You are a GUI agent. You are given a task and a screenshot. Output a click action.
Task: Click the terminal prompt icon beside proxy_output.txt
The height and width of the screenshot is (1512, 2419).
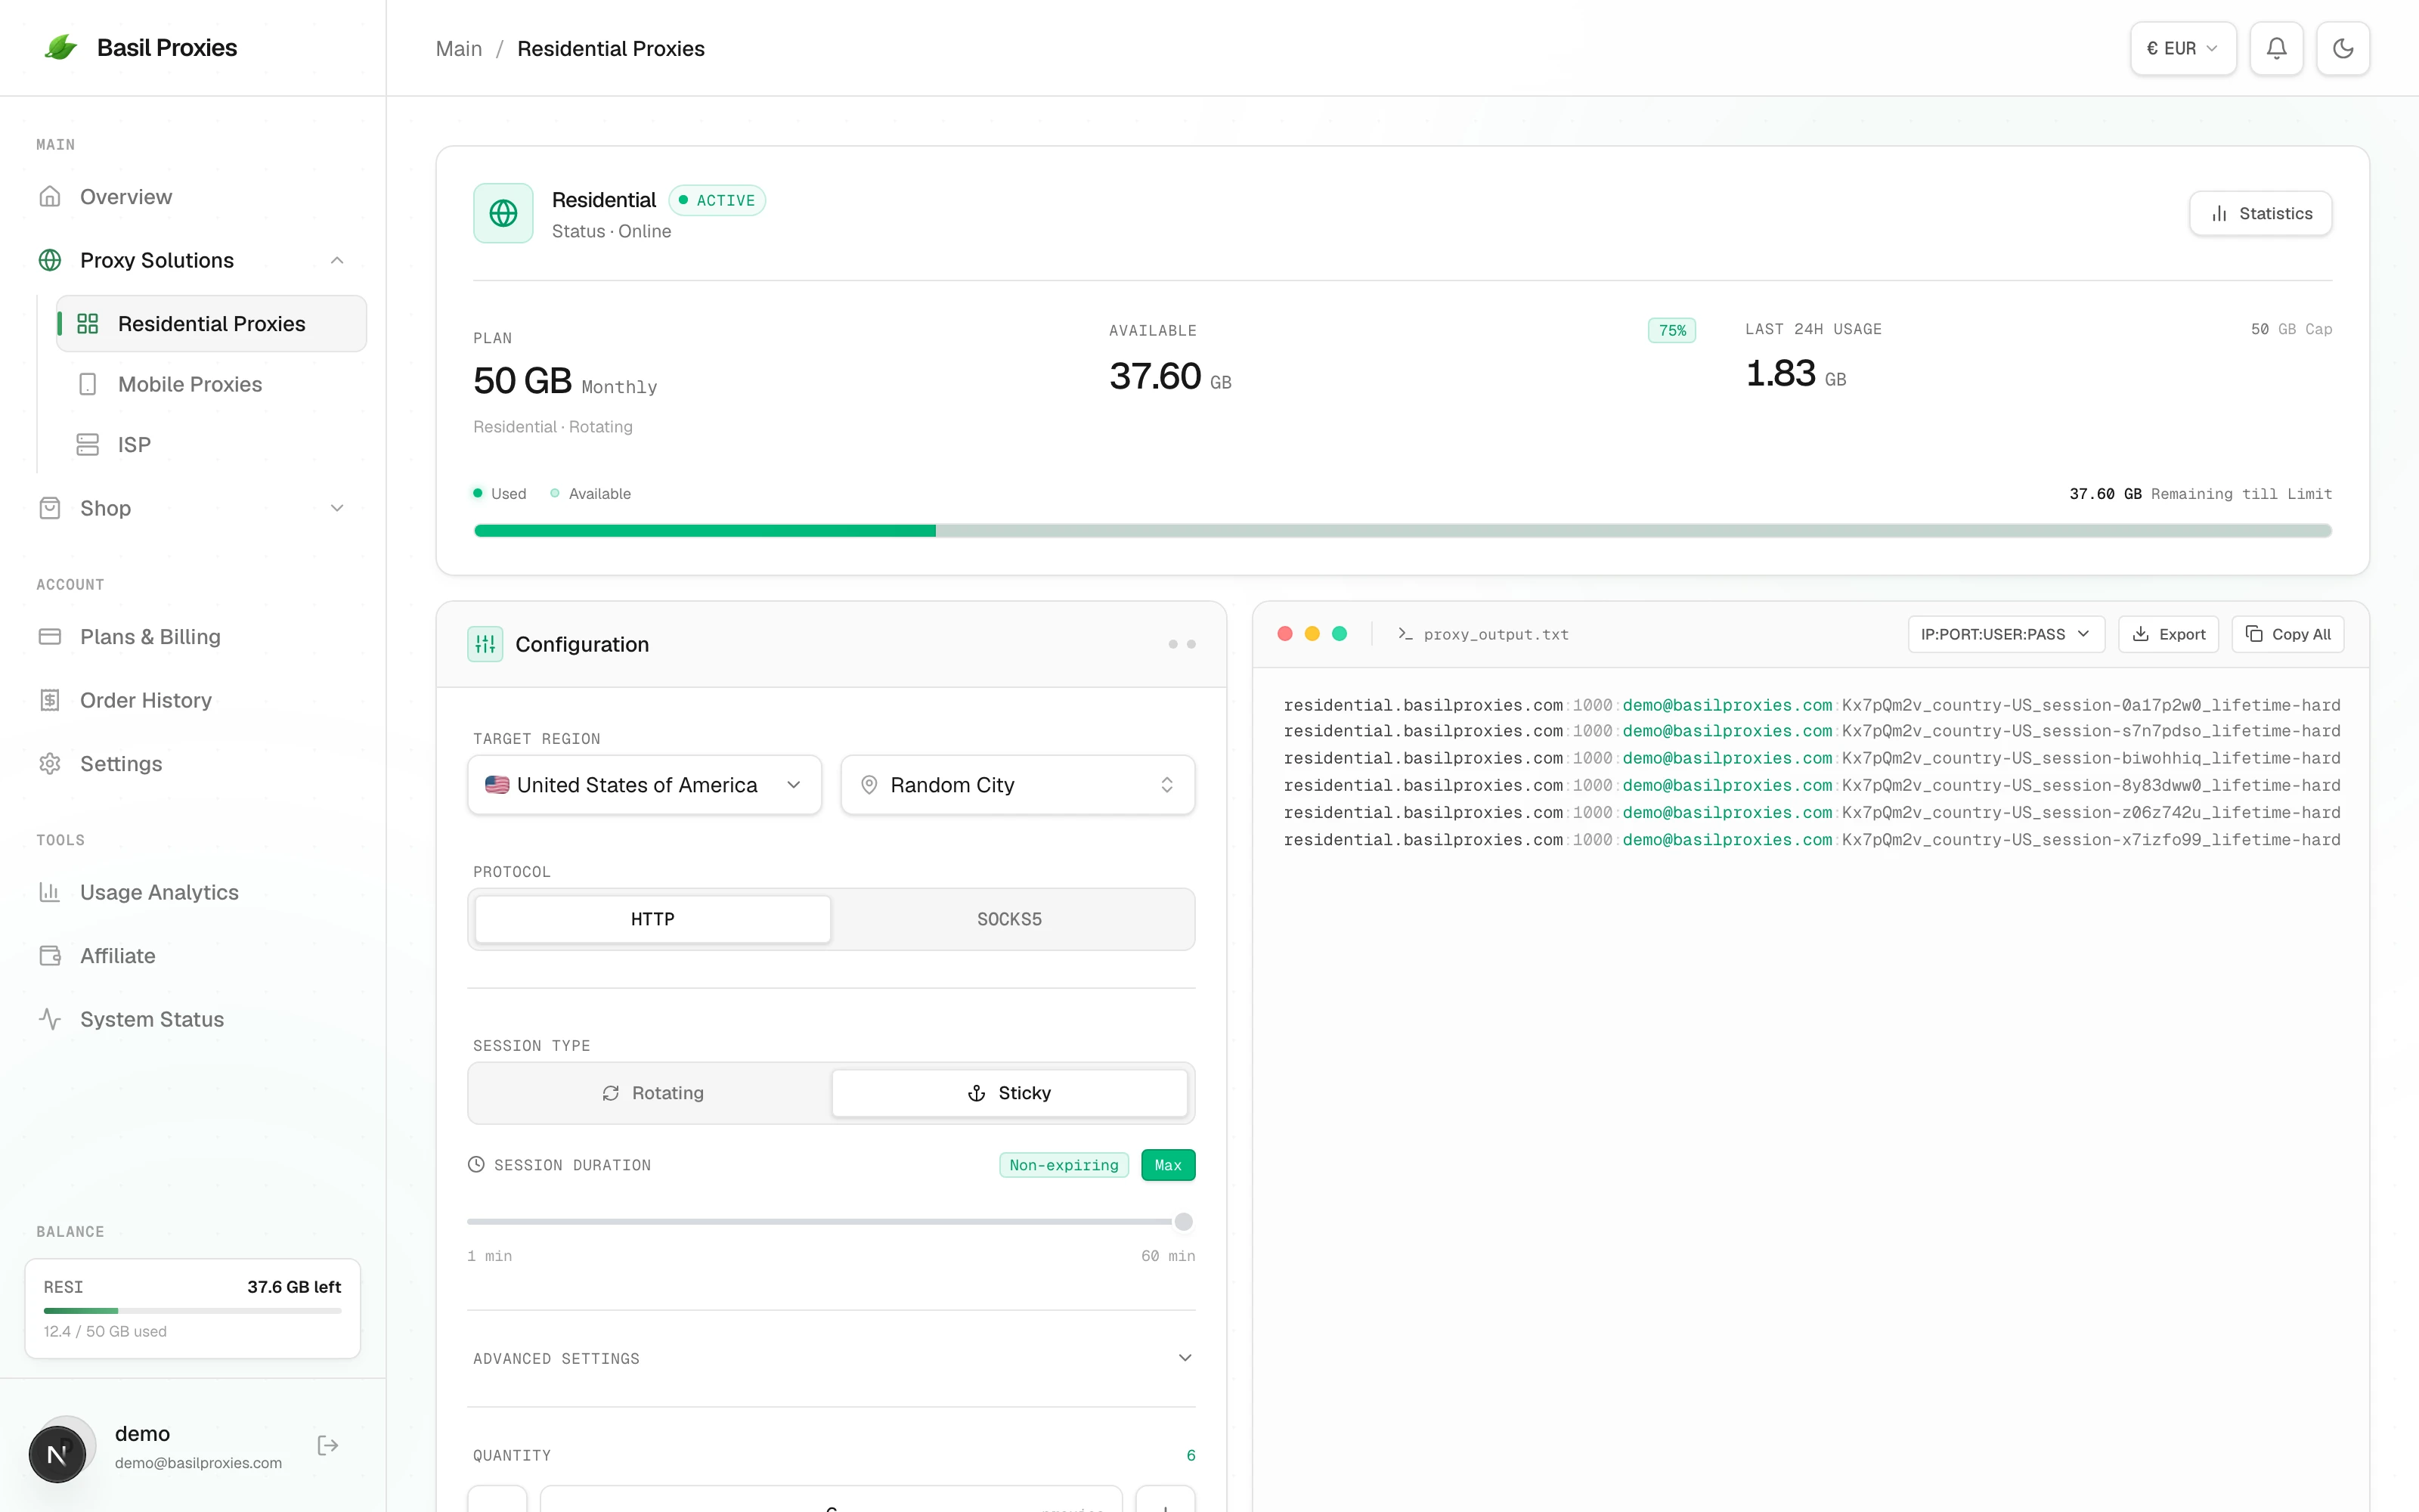(x=1405, y=634)
